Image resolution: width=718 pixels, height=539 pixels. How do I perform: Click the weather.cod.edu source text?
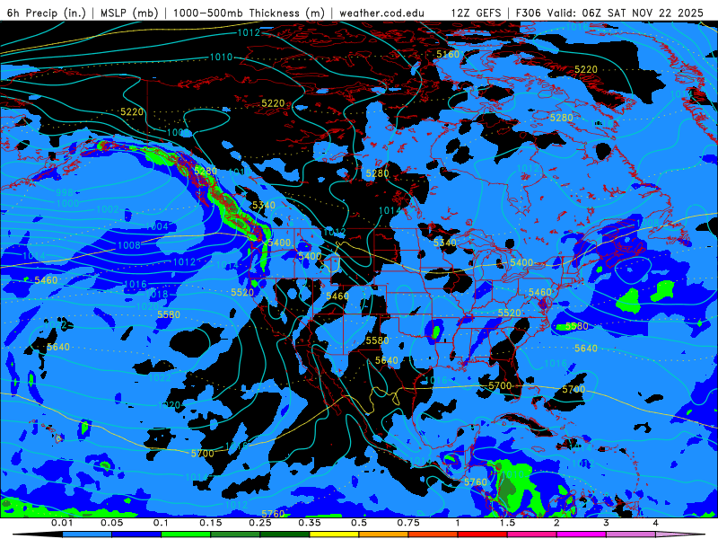tap(381, 13)
